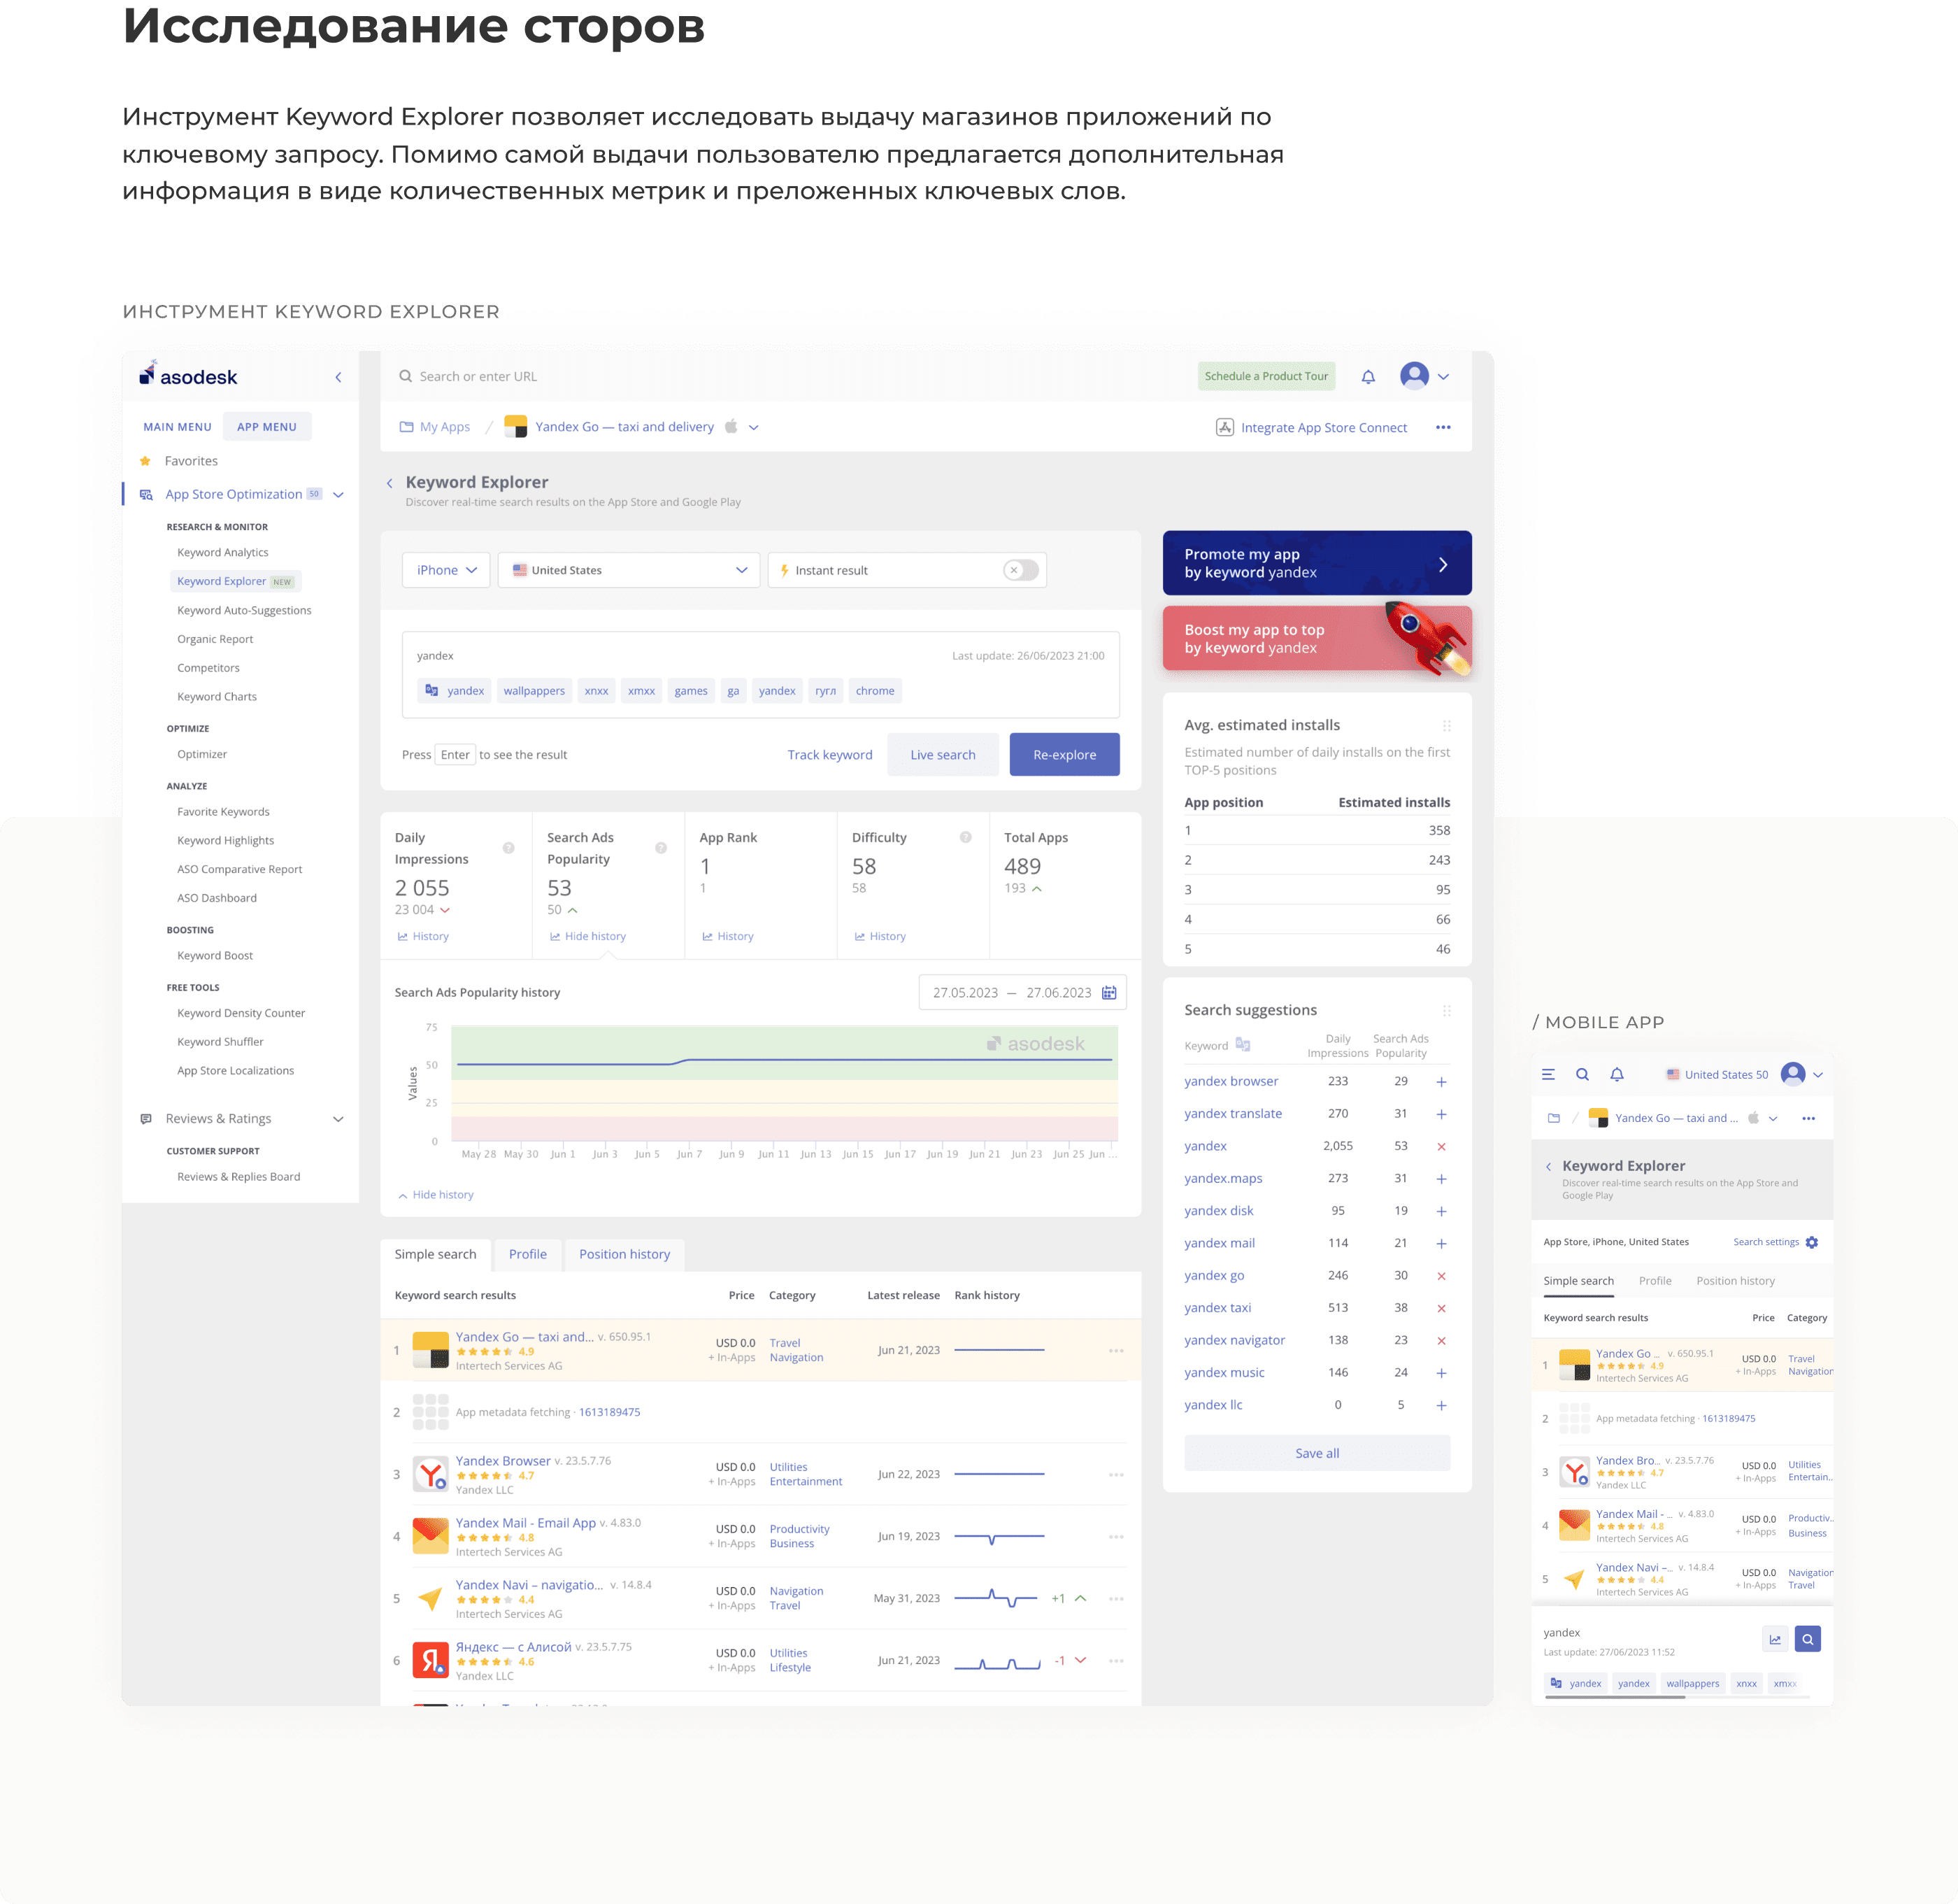Click the notification bell in top bar
Viewport: 1958px width, 1904px height.
click(1367, 377)
